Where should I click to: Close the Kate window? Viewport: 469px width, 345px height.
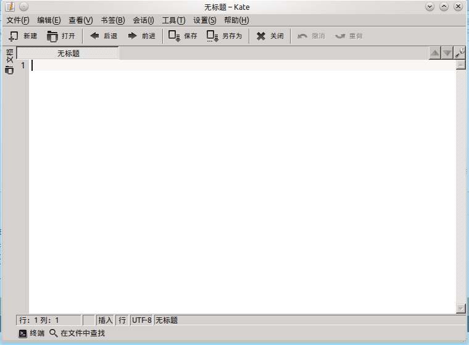[x=458, y=7]
